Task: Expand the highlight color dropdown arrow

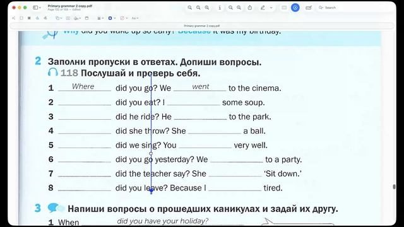Action: pyautogui.click(x=271, y=8)
